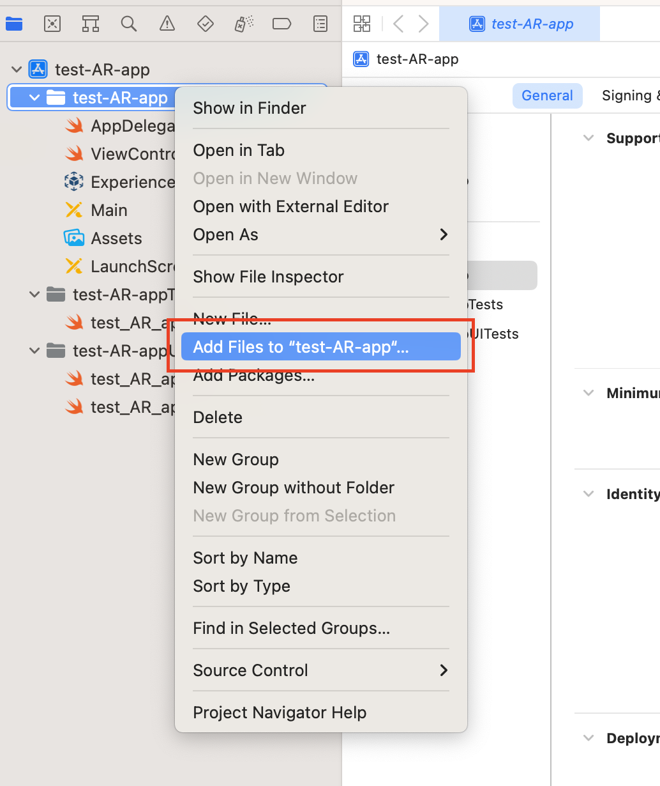Open the Breakpoint navigator icon
Viewport: 660px width, 786px height.
tap(281, 24)
